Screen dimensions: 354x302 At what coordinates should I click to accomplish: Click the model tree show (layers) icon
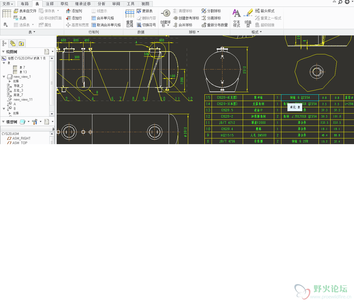[x=23, y=122]
